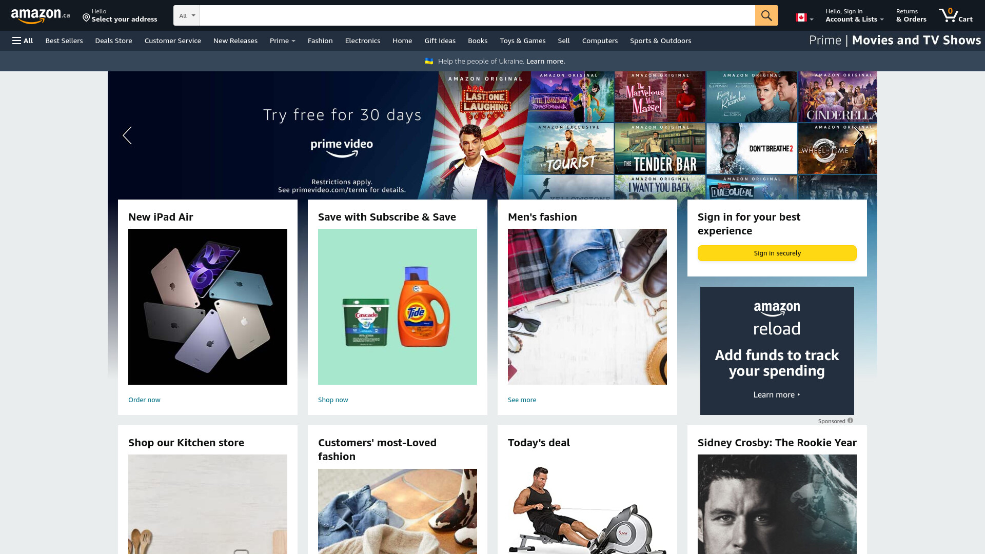This screenshot has width=985, height=554.
Task: Expand the Prime menu dropdown
Action: (x=283, y=41)
